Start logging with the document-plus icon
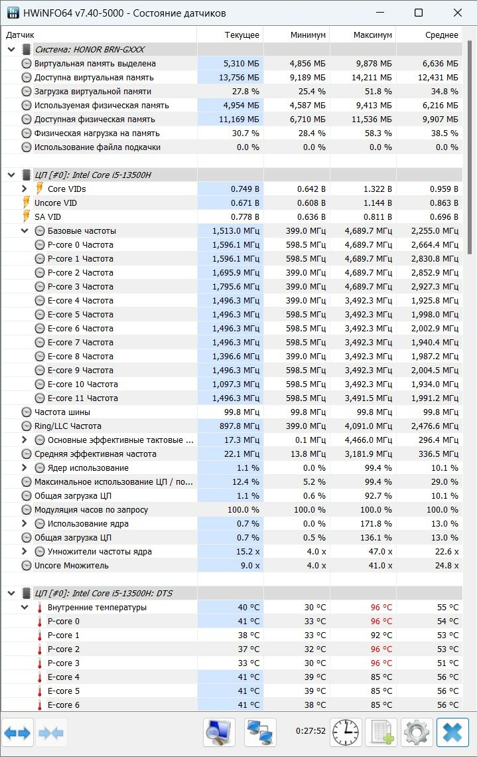This screenshot has width=477, height=757. [381, 732]
